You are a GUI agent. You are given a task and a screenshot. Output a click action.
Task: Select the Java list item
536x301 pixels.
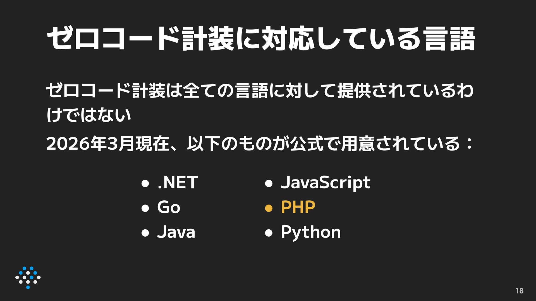tap(176, 232)
